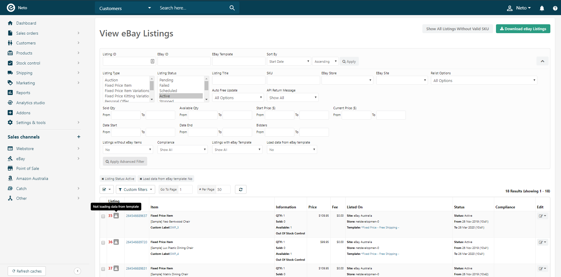Open the Relist Options dropdown
This screenshot has height=277, width=561.
click(x=484, y=80)
